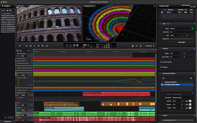Enable the Center Position checkbox
The height and width of the screenshot is (123, 197).
coord(162,62)
